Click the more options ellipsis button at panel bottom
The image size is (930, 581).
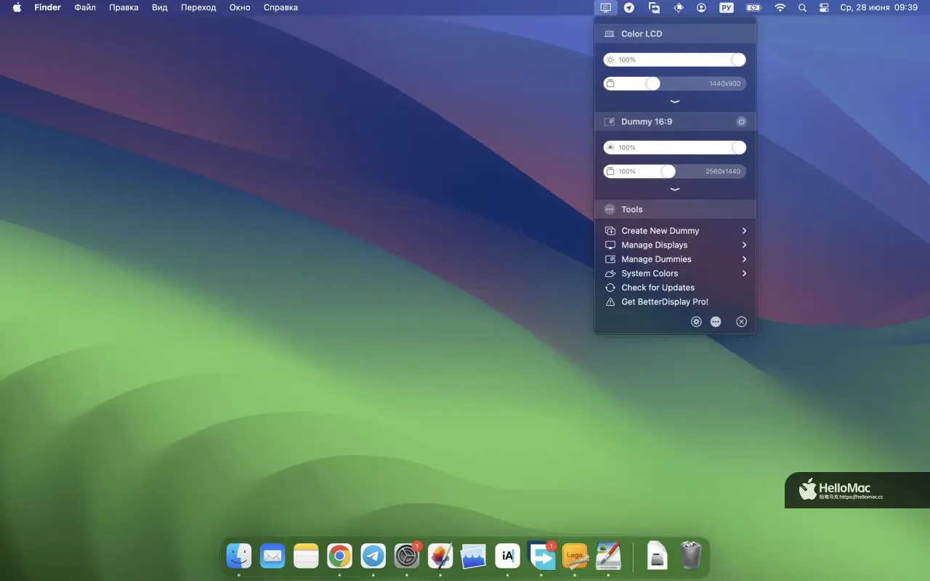(x=716, y=322)
